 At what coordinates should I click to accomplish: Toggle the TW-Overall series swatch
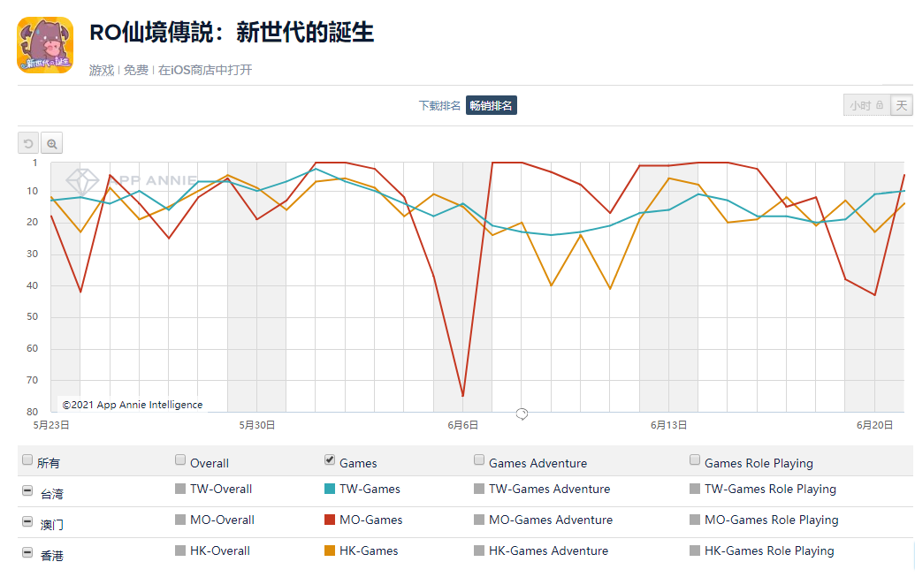coord(180,489)
